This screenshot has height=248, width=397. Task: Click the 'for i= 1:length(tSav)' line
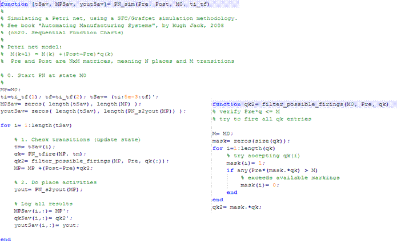click(36, 125)
